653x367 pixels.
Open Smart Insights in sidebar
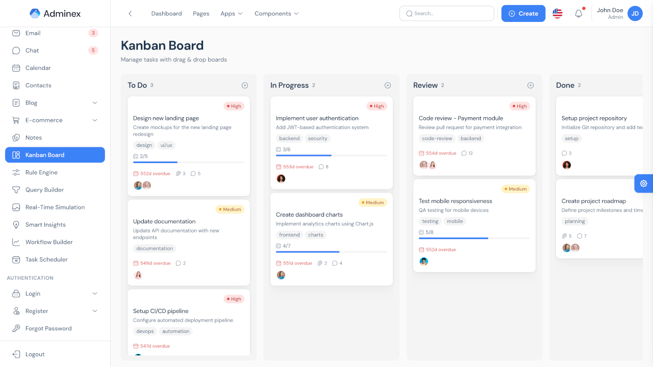55,225
